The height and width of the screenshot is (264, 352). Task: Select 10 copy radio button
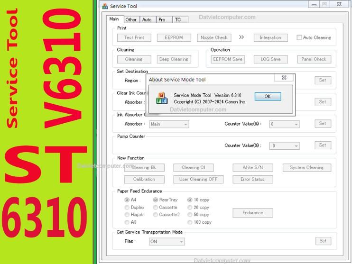click(190, 200)
